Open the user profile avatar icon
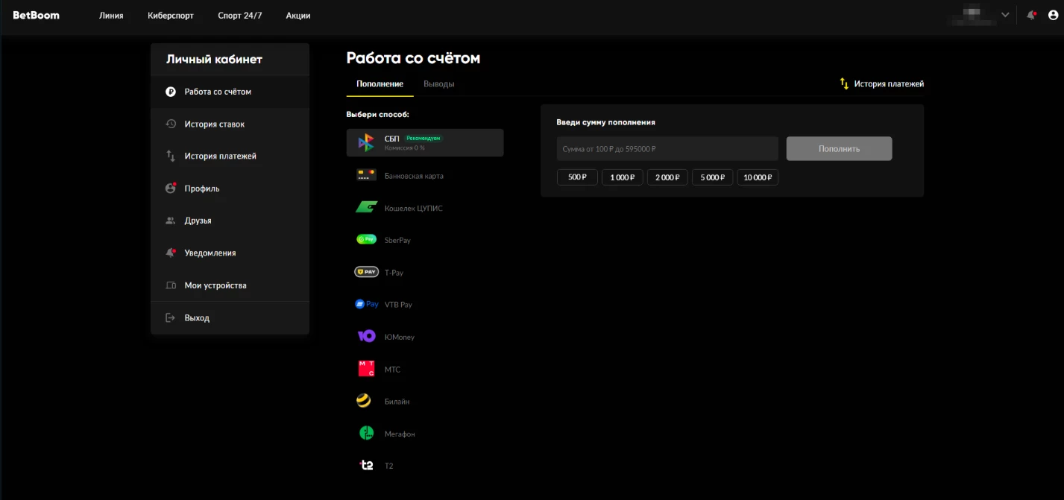1064x500 pixels. (1053, 15)
